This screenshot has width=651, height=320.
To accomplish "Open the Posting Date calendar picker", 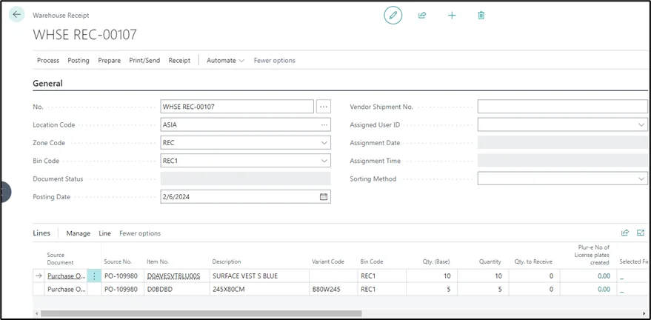I will (324, 197).
